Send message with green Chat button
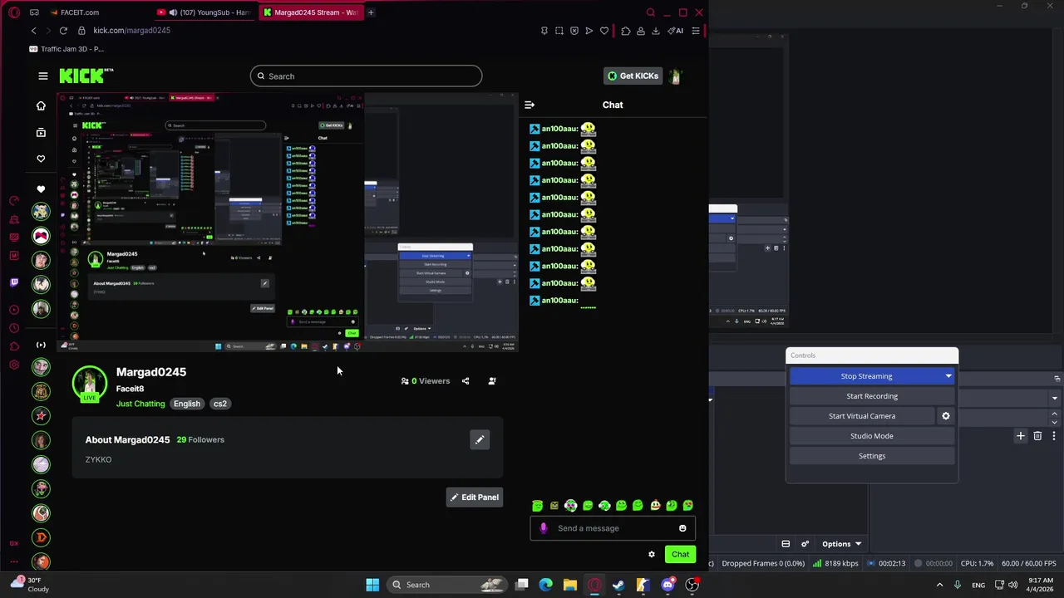1064x598 pixels. (681, 555)
